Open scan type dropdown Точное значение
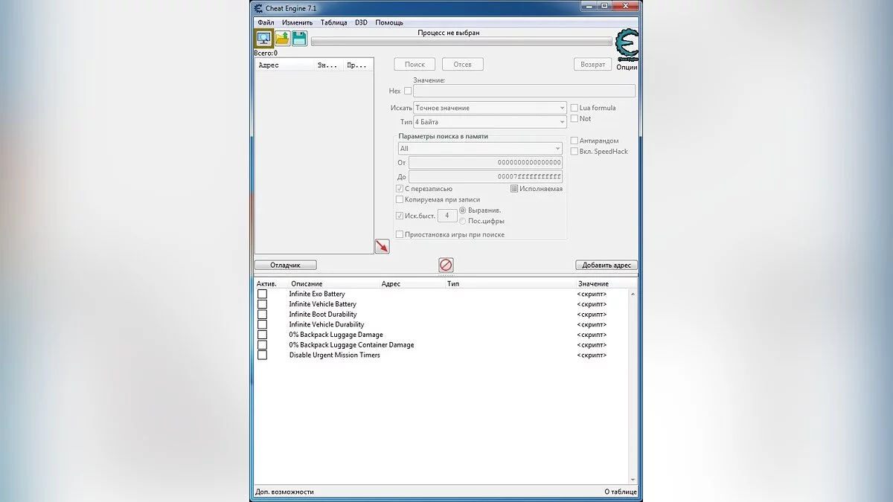Image resolution: width=893 pixels, height=502 pixels. pos(490,108)
